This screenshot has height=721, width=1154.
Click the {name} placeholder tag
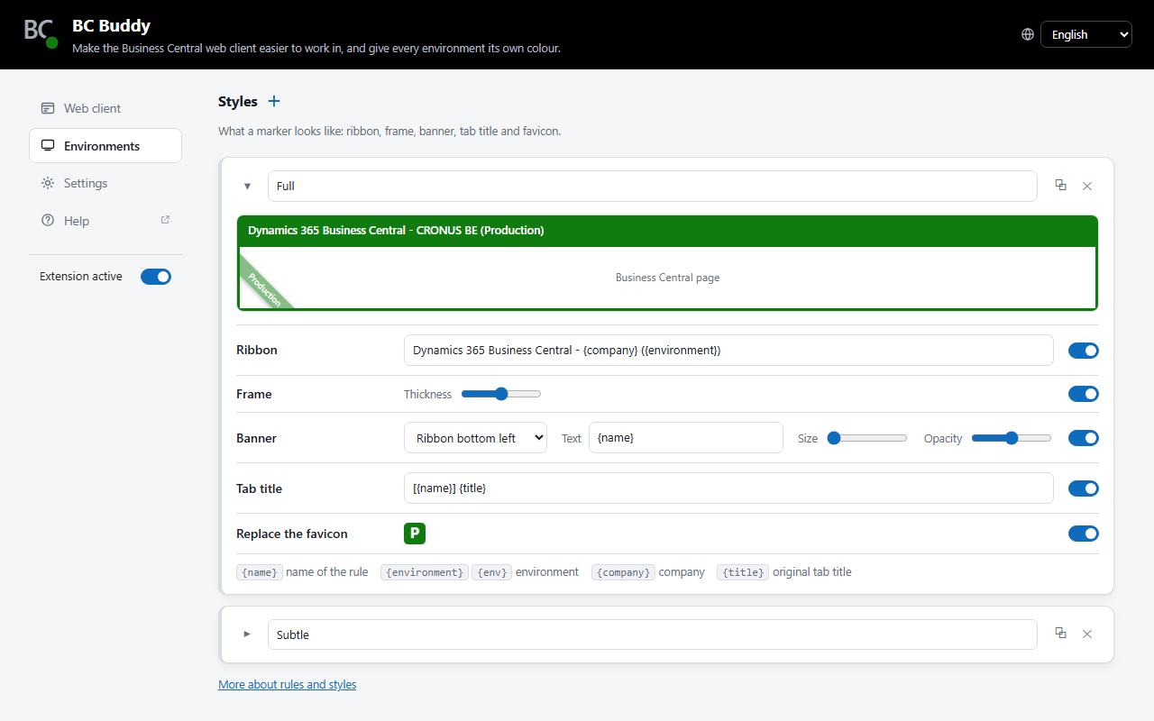click(260, 572)
